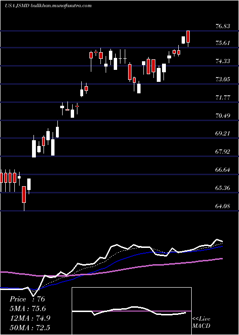Click inside the MACD inset panel
Viewport: 239px width, 335px height.
coord(131,311)
